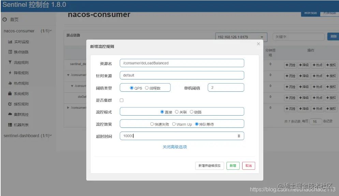Screen dimensions: 339x196
Task: Click +授权 in the sentinel_de row
Action: 331,65
